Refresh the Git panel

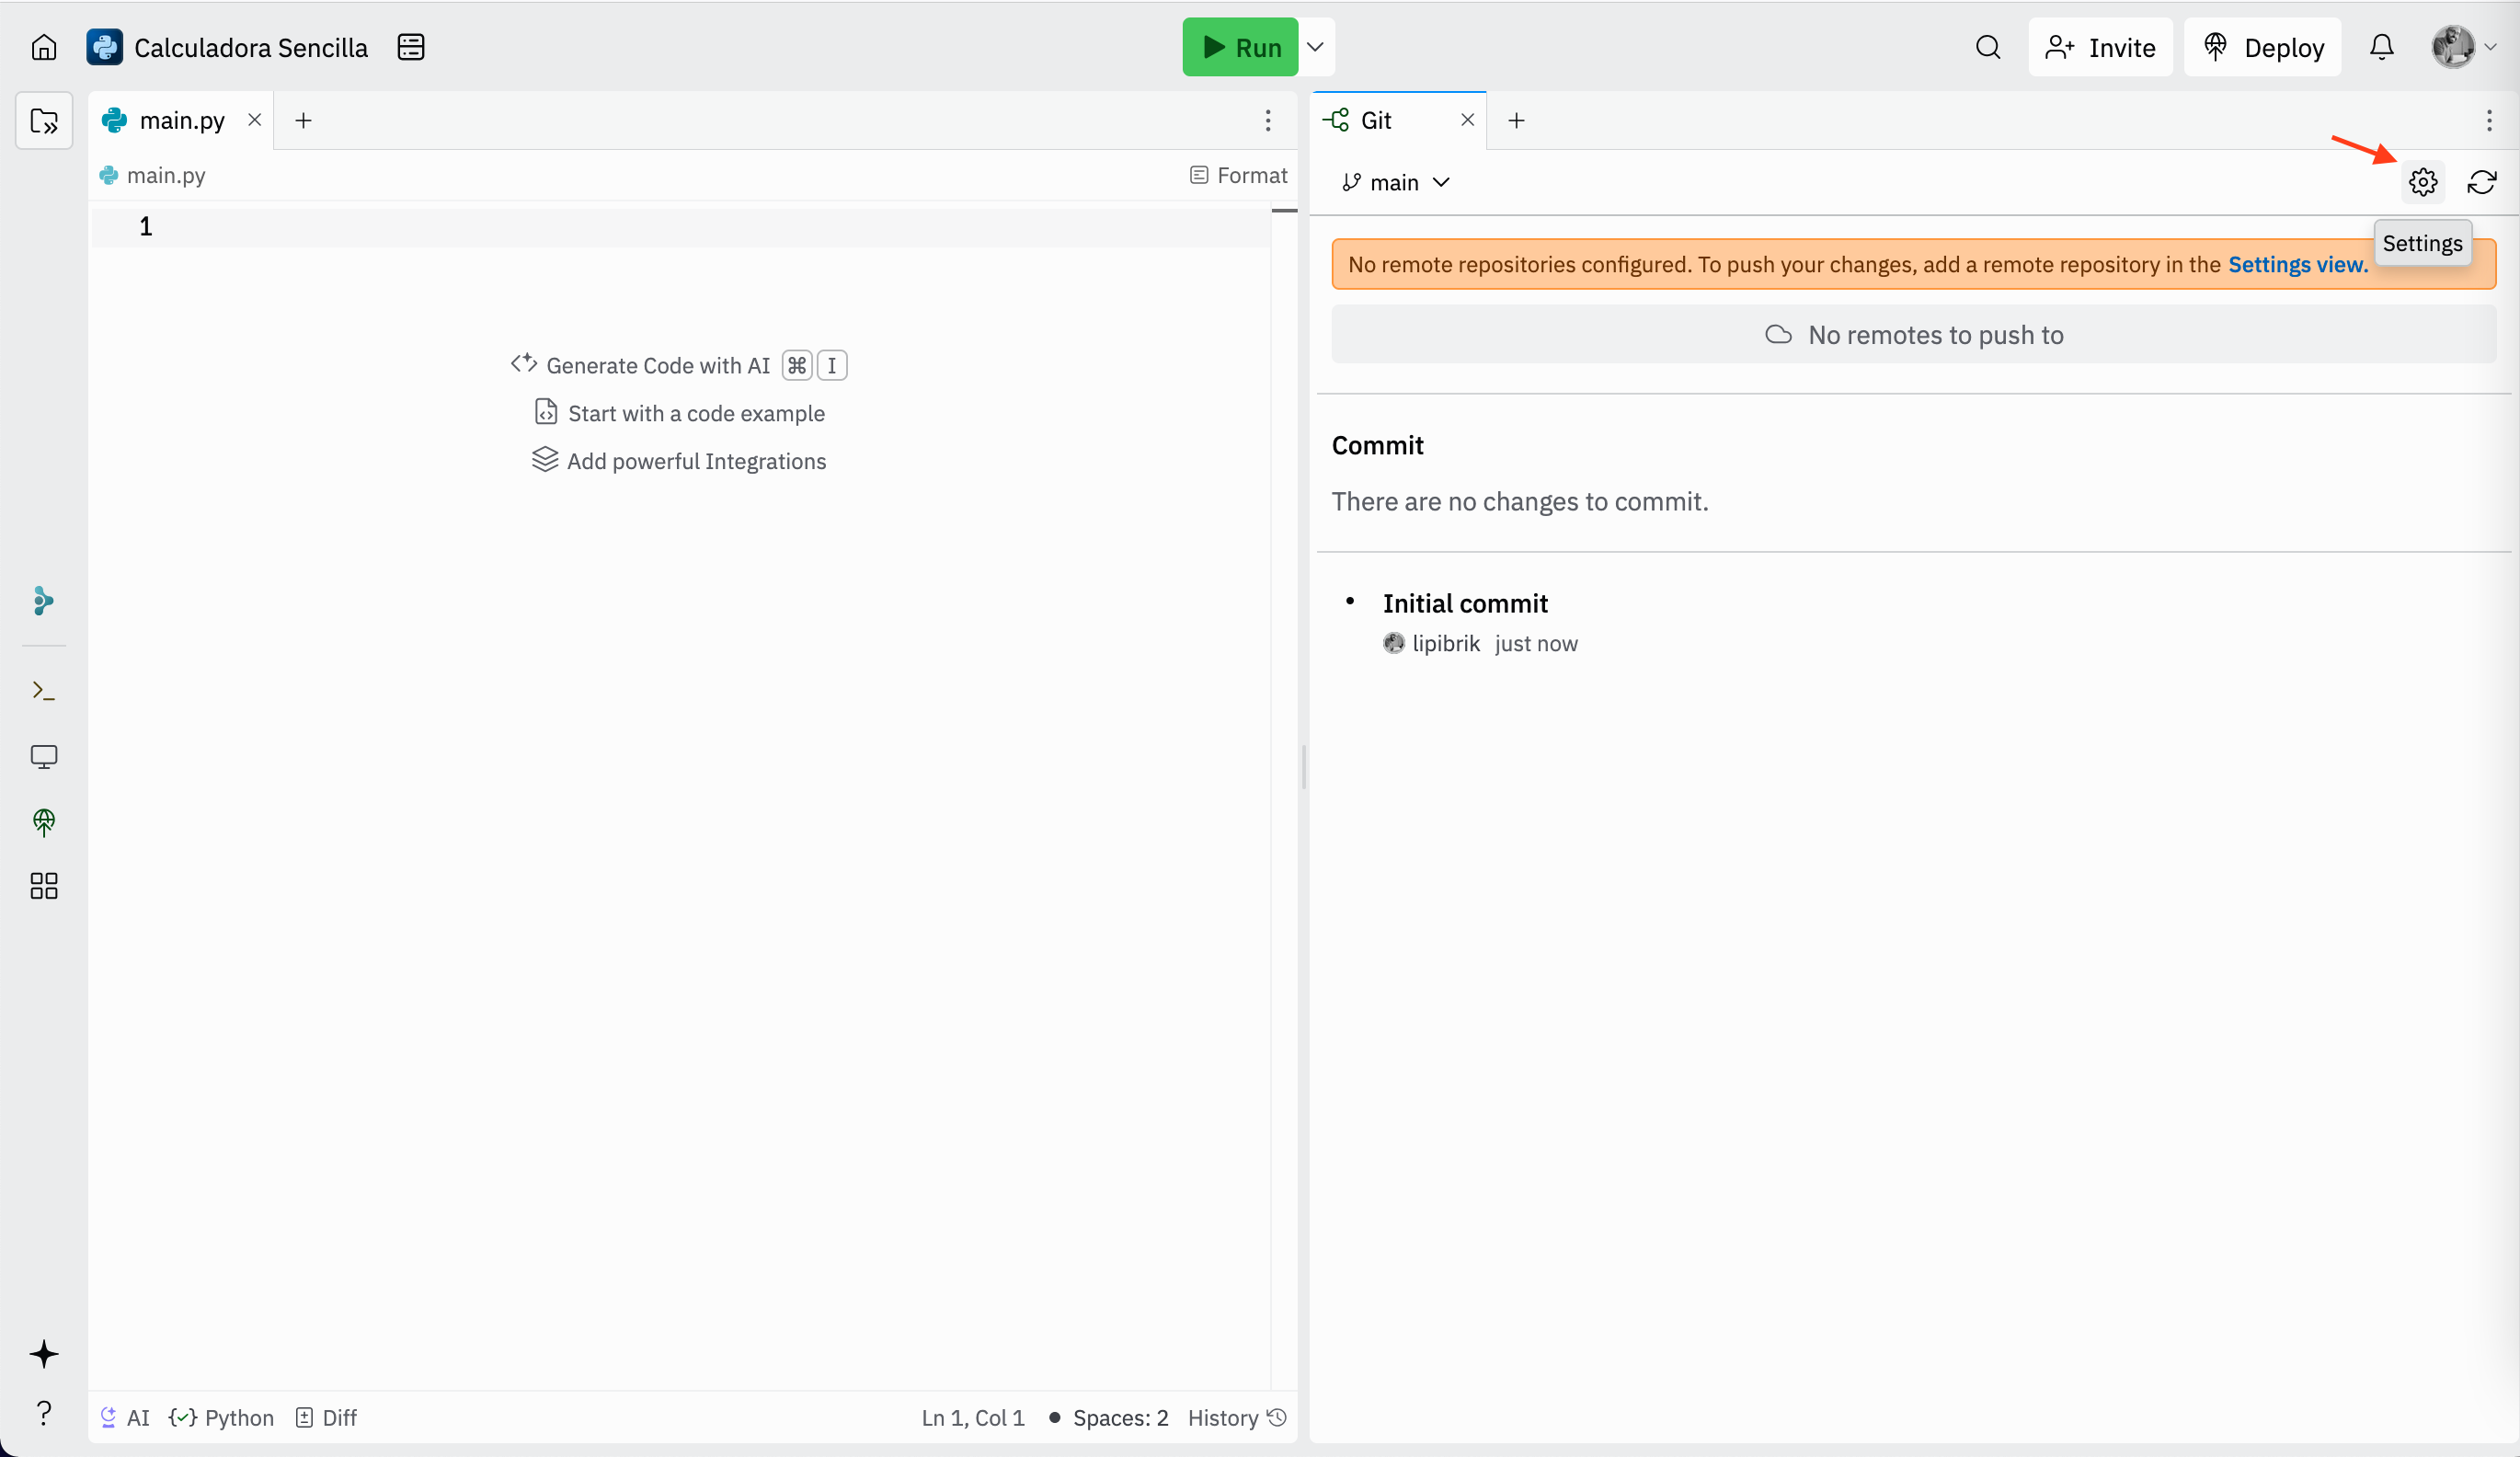point(2483,182)
